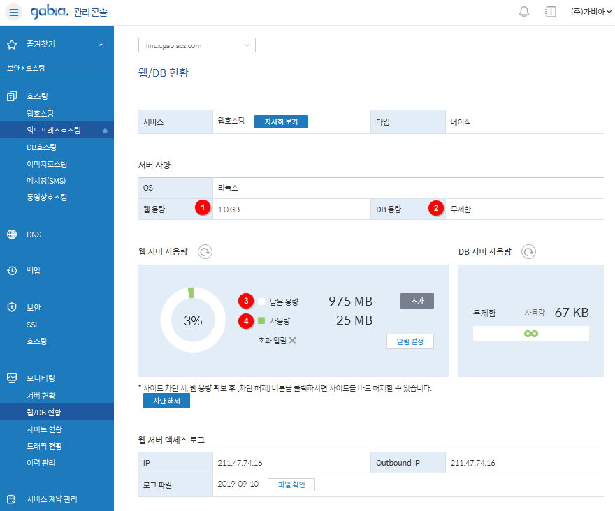The image size is (615, 511).
Task: Click the infinity symbol in DB usage
Action: [x=531, y=334]
